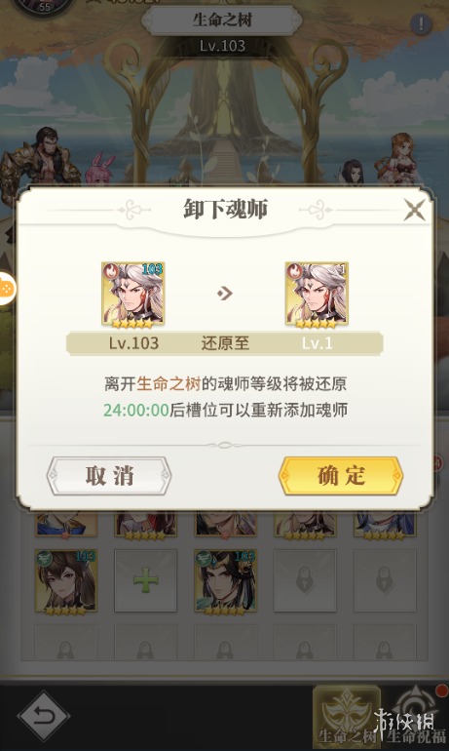This screenshot has height=751, width=449.
Task: Tap the back arrow diamond icon
Action: point(44,716)
